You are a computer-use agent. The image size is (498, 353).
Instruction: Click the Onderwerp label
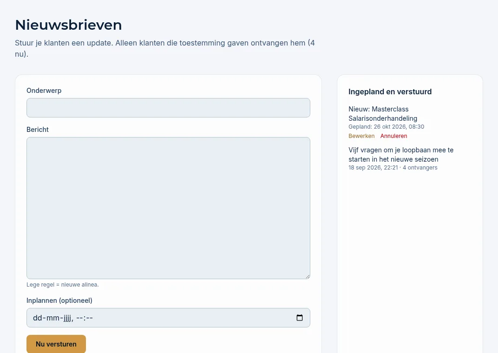(44, 91)
